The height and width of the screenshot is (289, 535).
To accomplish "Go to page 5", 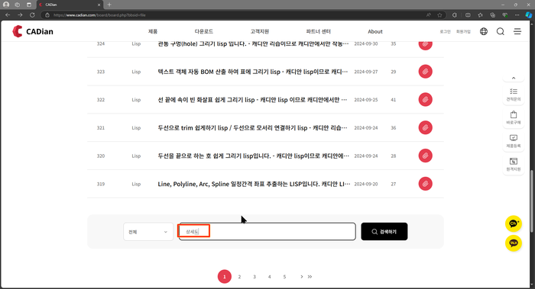I will (284, 277).
